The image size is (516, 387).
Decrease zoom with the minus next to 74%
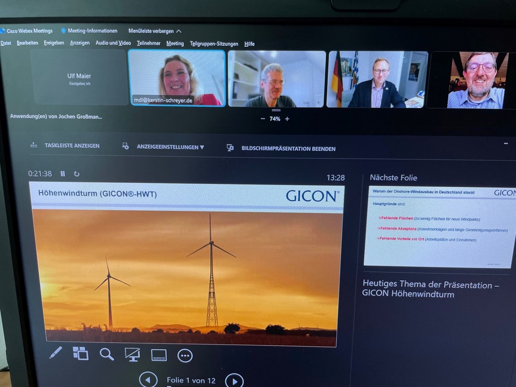[x=263, y=119]
